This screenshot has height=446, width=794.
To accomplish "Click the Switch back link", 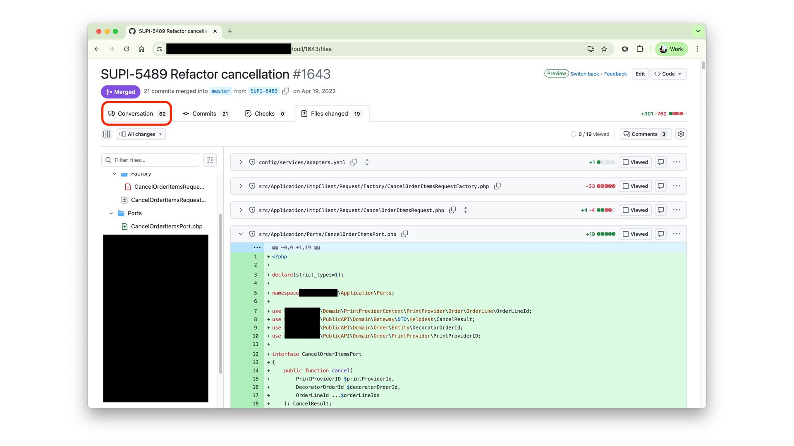I will (x=584, y=74).
